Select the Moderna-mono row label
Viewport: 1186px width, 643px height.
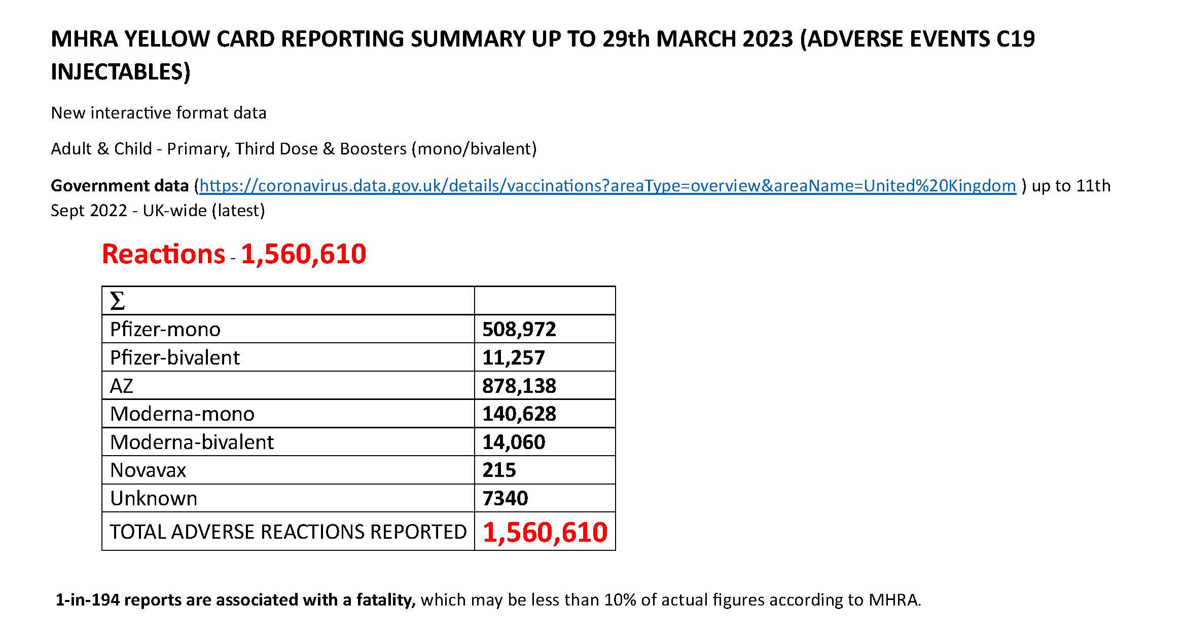pyautogui.click(x=182, y=414)
